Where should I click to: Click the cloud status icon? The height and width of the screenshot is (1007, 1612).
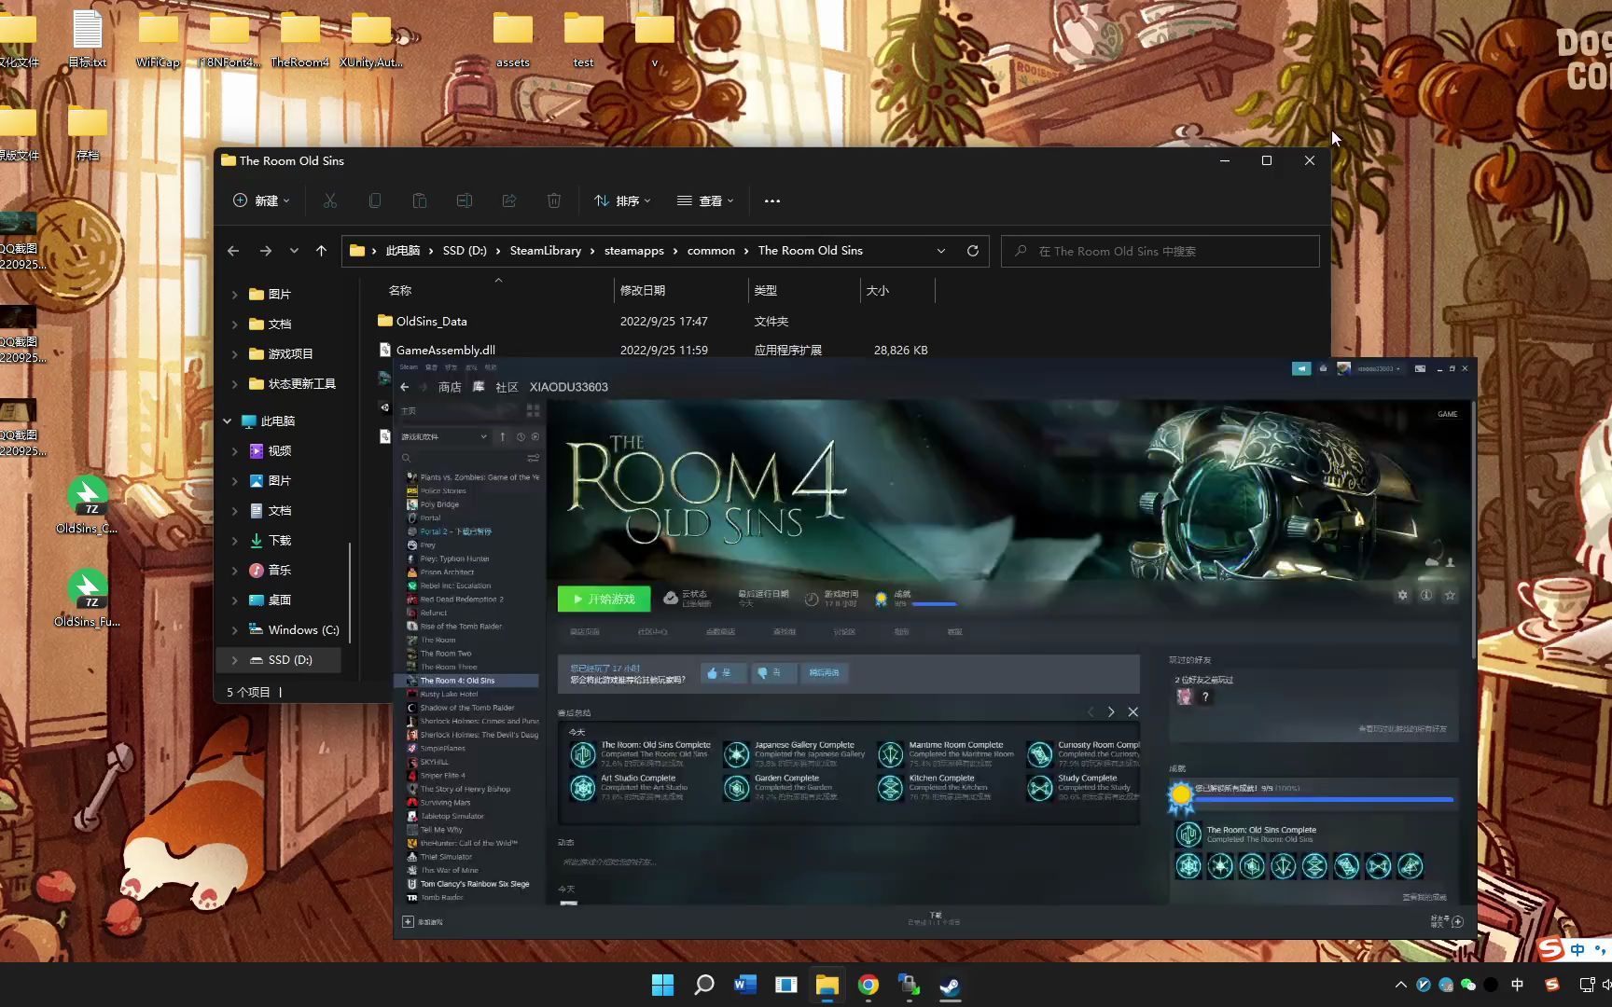point(670,598)
